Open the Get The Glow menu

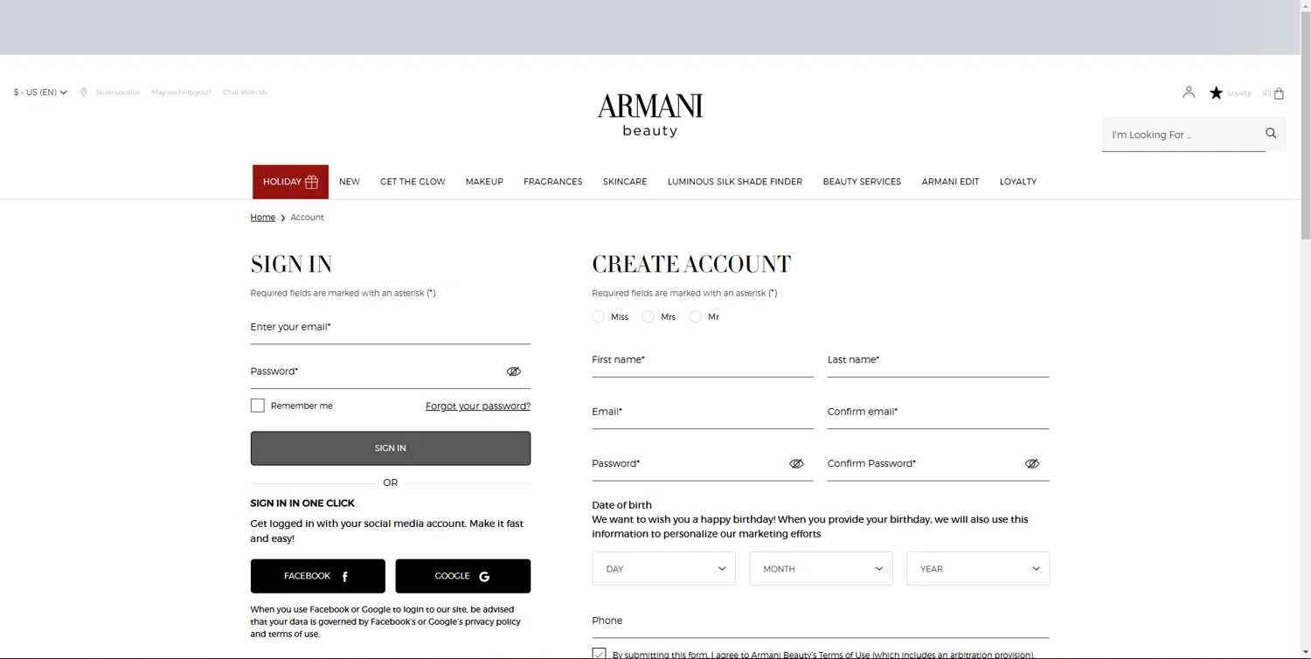413,182
